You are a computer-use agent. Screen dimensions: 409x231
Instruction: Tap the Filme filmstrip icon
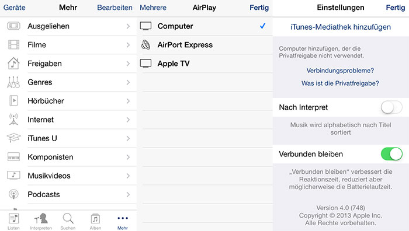pyautogui.click(x=13, y=45)
